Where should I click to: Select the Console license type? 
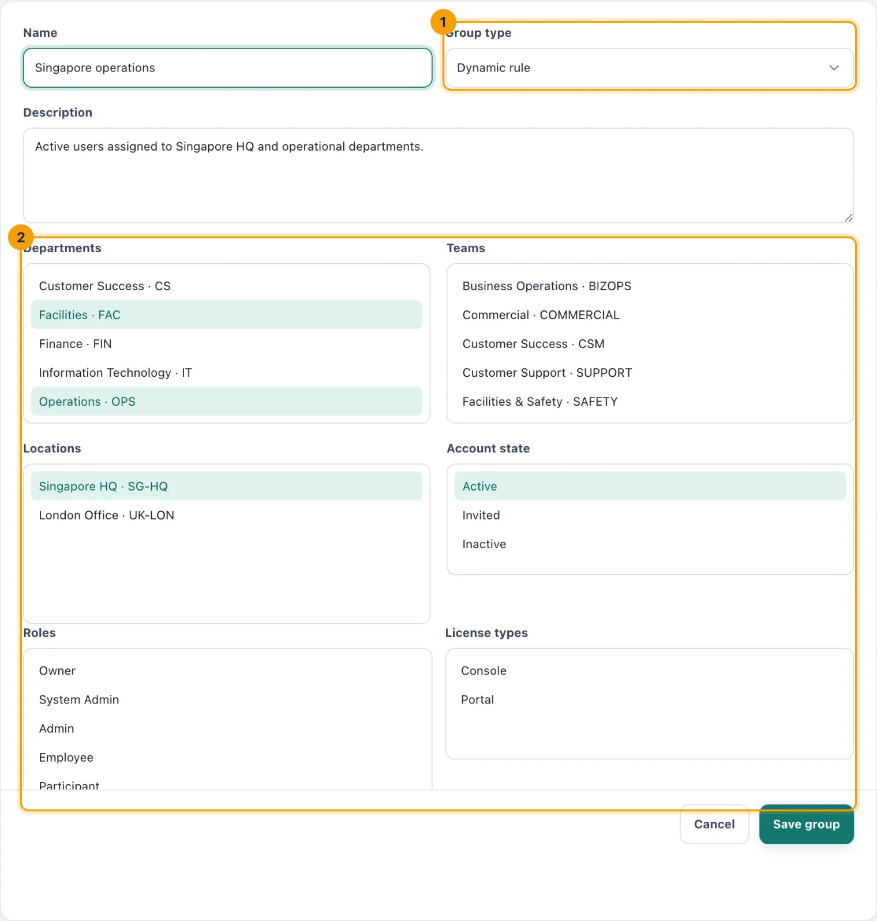650,671
